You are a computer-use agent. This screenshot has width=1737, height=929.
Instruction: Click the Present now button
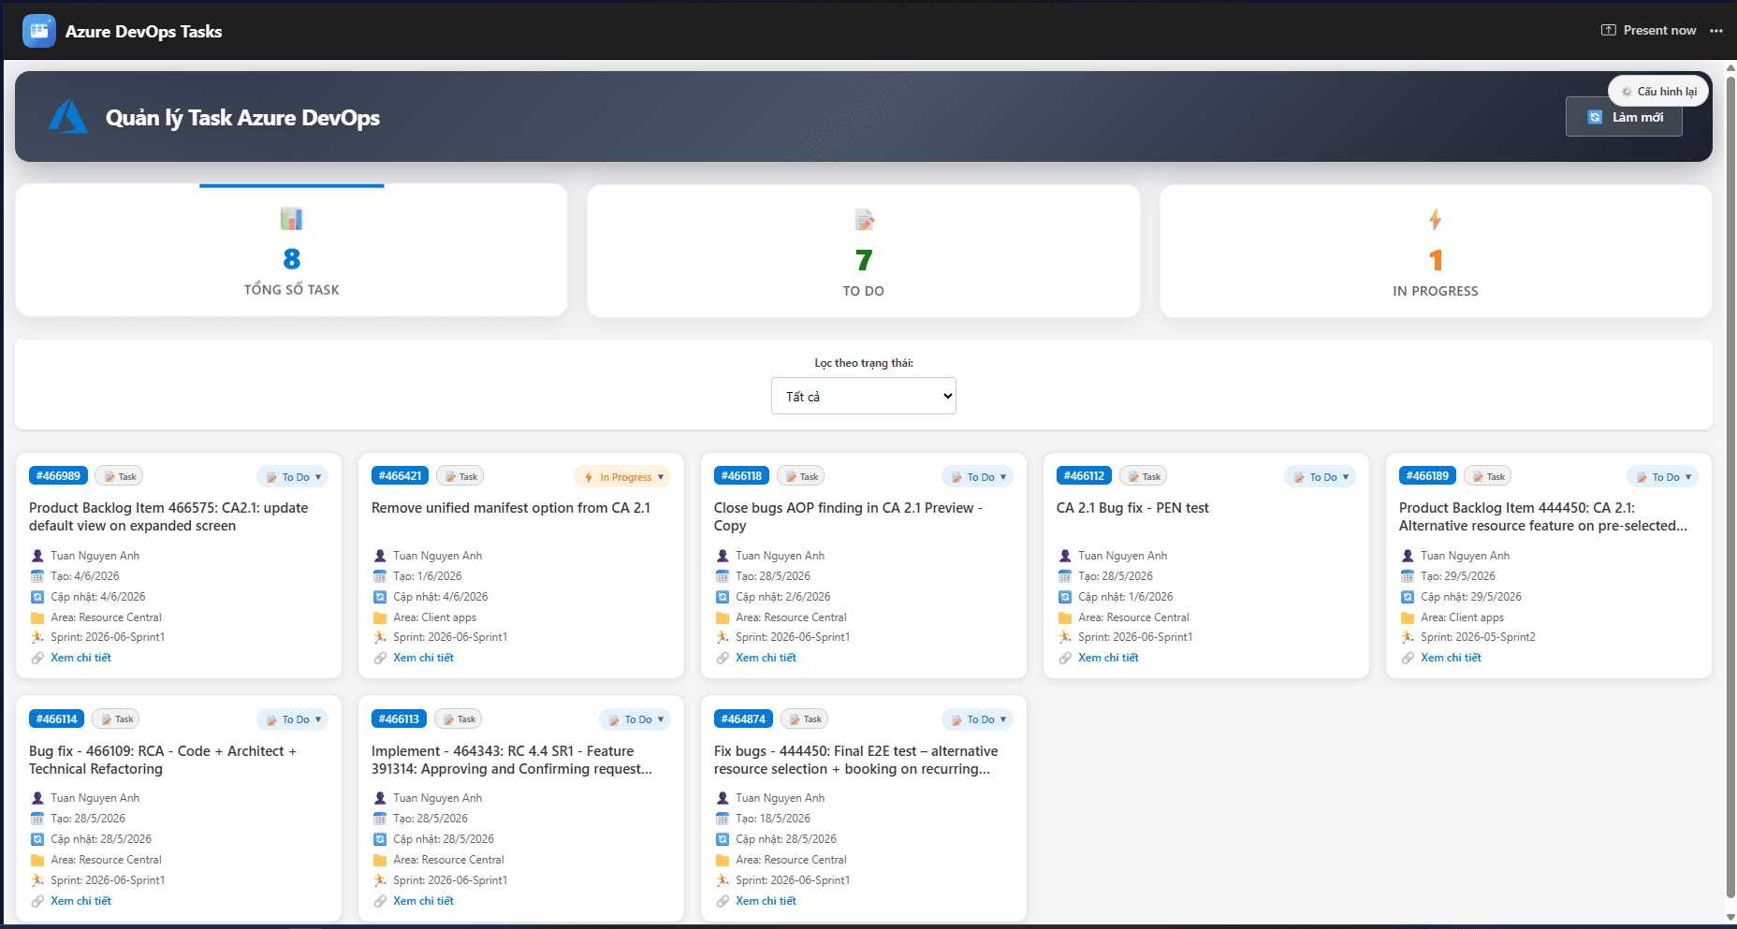click(x=1649, y=30)
